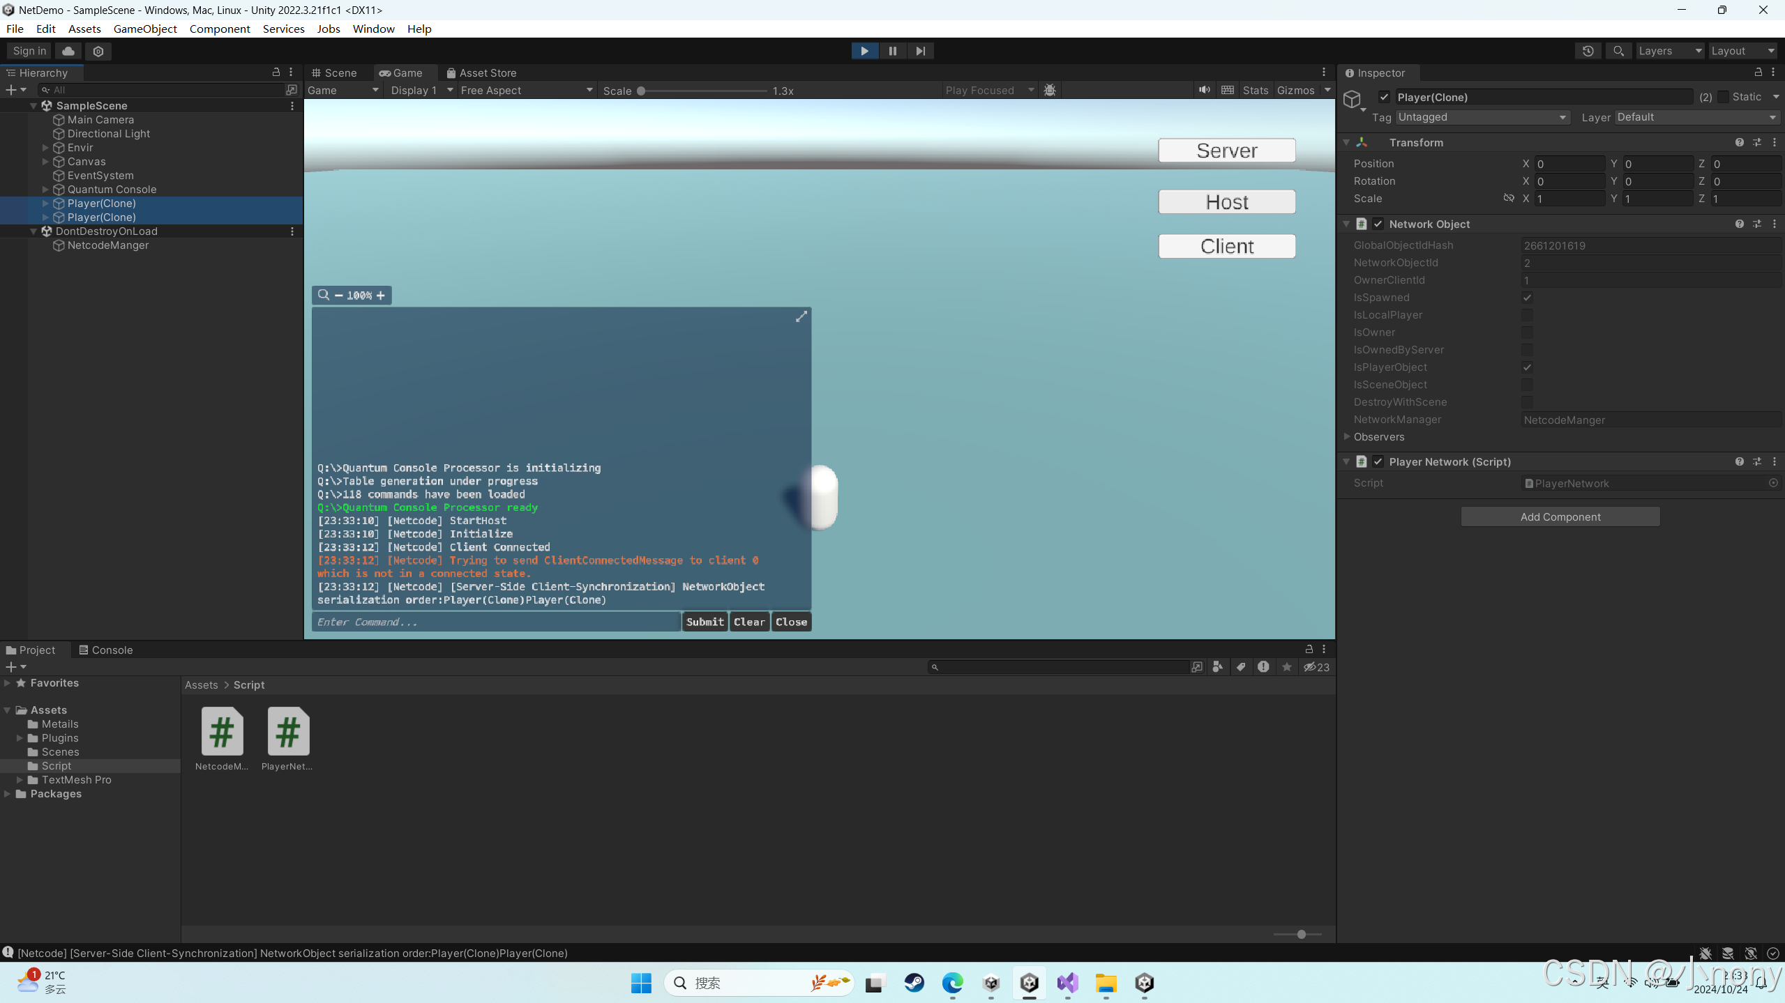Open the Layout dropdown
Screen dimensions: 1785x1003
tap(1742, 50)
